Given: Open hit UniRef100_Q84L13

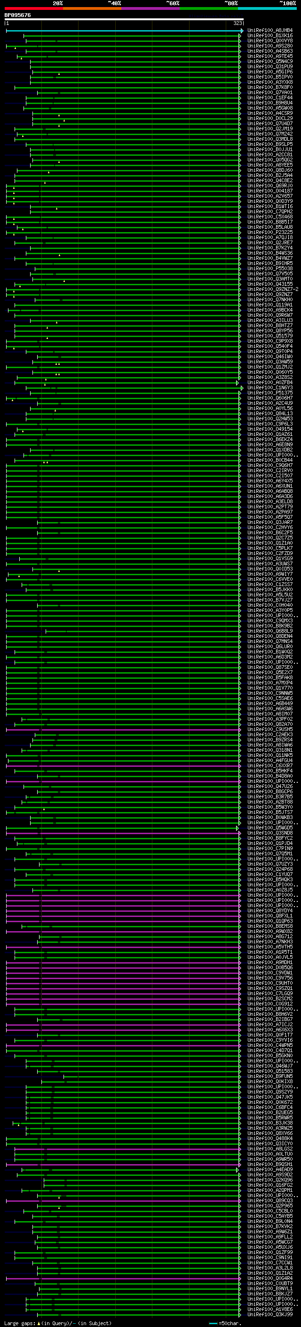Looking at the screenshot, I should (x=270, y=414).
